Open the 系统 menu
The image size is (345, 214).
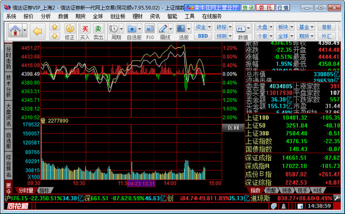click(11, 16)
